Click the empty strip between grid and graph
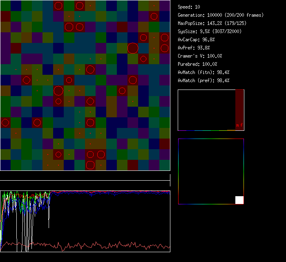Viewport: 286px width, 262px height. [x=85, y=176]
